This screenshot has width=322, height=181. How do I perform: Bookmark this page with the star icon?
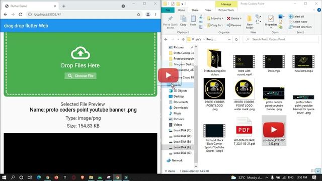click(x=139, y=15)
